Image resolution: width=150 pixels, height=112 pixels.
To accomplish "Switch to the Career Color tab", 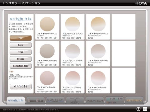I will (x=36, y=100).
